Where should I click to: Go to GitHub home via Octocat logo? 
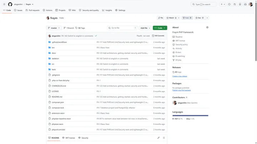(x=10, y=4)
